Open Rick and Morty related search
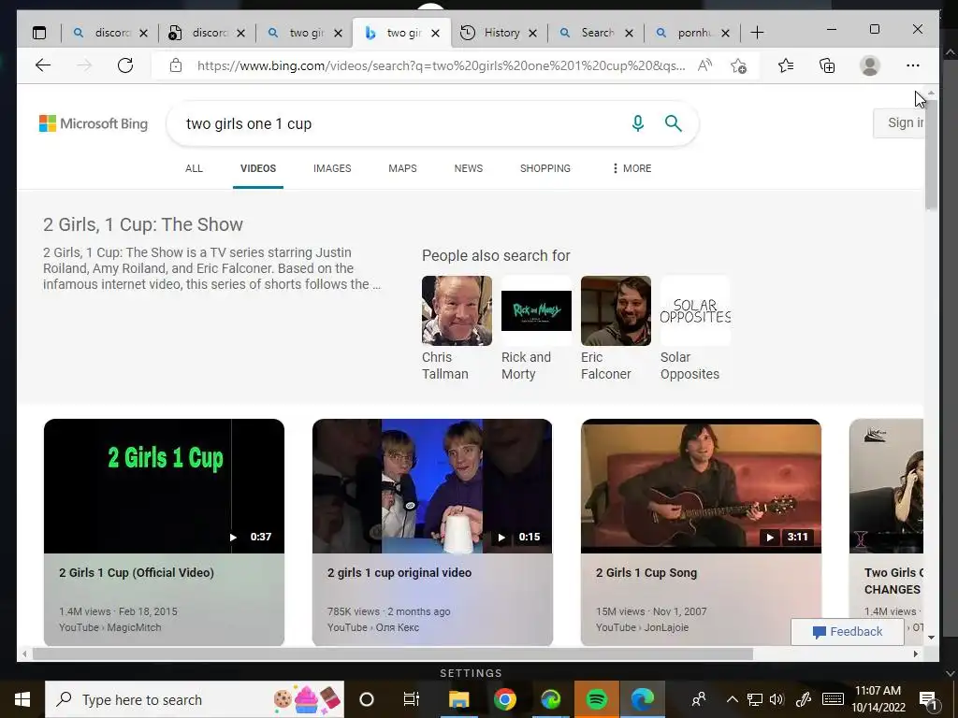 tap(536, 328)
